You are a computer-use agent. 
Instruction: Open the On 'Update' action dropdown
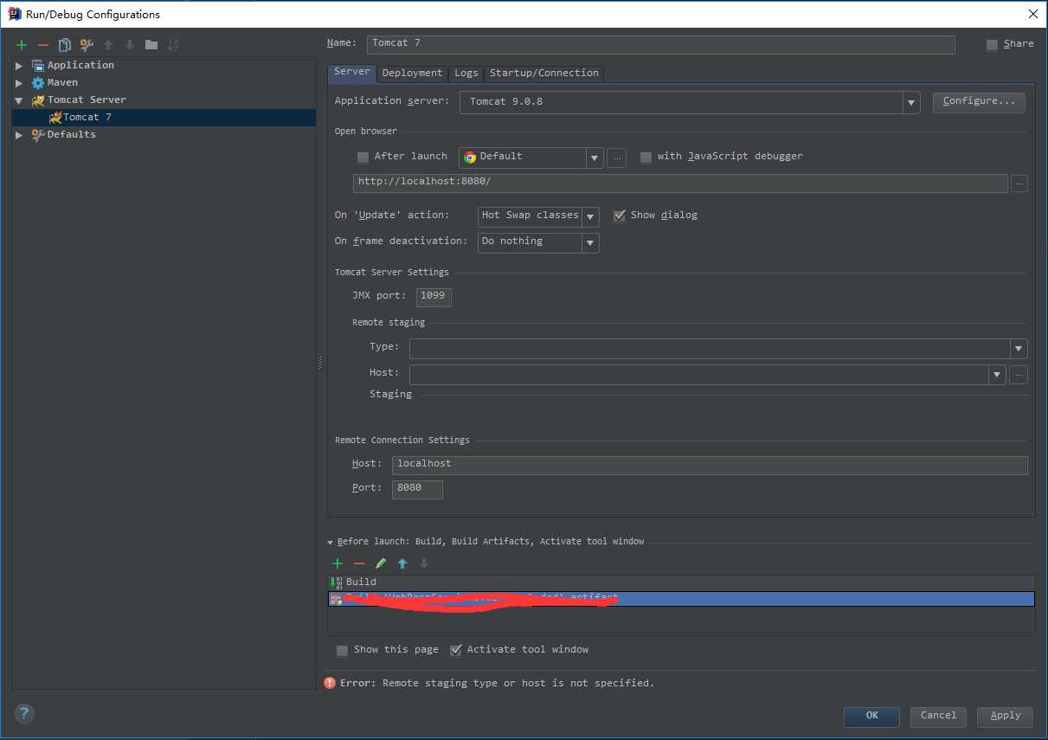tap(590, 216)
